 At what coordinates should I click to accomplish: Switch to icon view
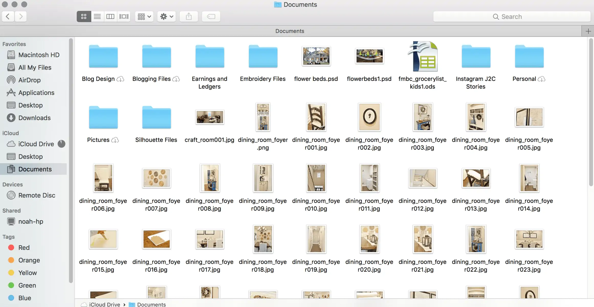click(x=84, y=16)
